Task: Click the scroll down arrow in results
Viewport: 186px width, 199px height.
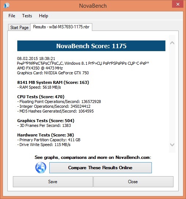Action: (172, 145)
